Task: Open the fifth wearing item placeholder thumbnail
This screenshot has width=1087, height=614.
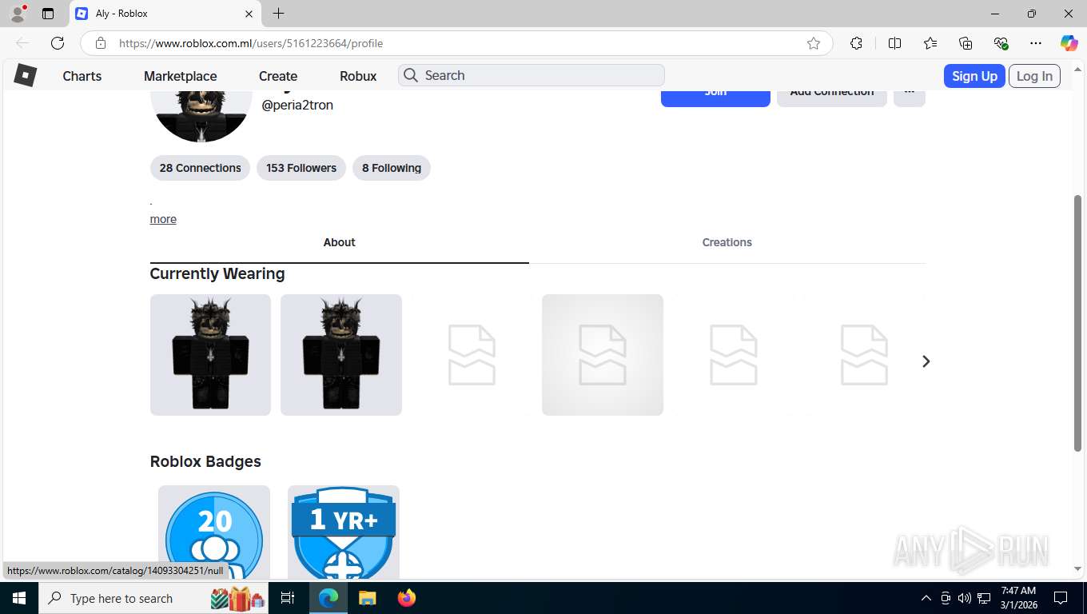Action: [734, 355]
